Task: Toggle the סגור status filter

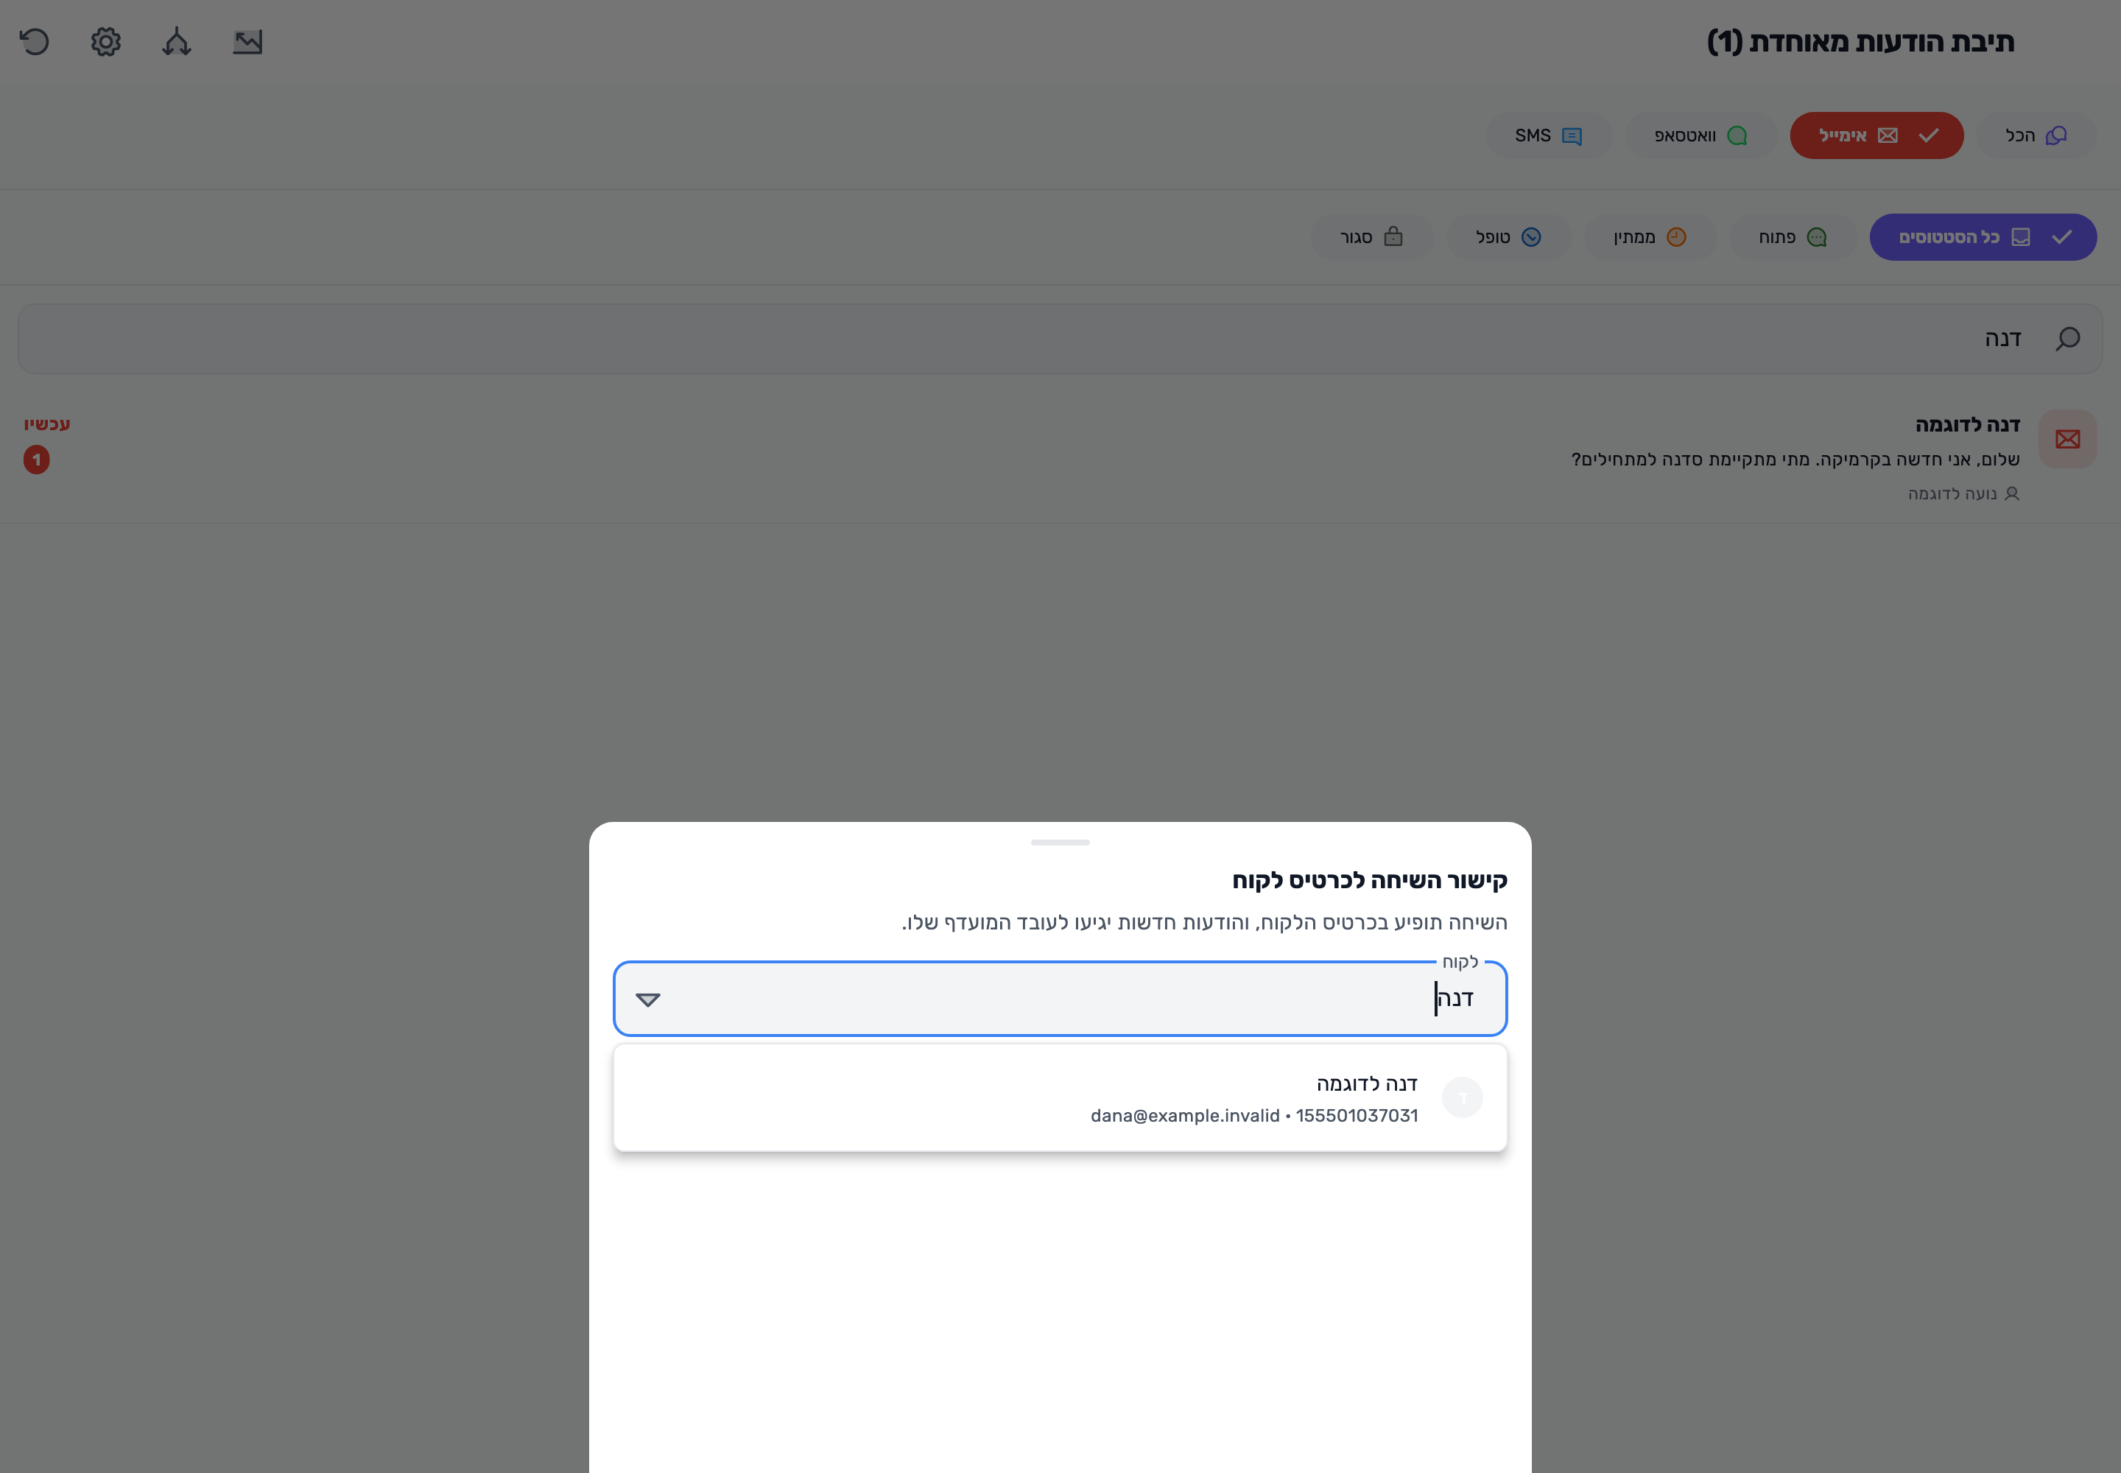Action: coord(1373,237)
